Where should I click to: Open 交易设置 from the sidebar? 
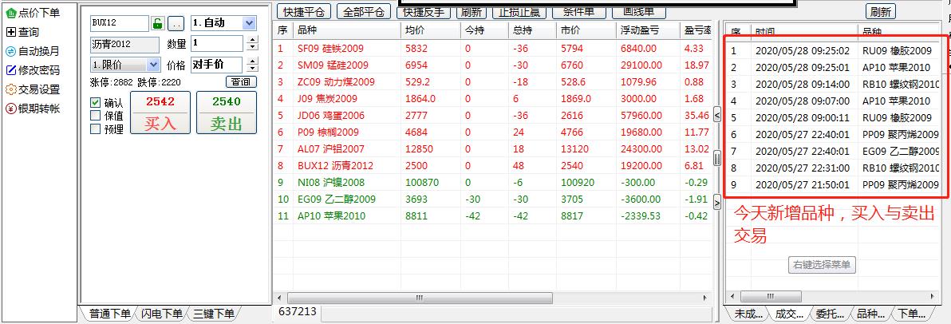(33, 89)
